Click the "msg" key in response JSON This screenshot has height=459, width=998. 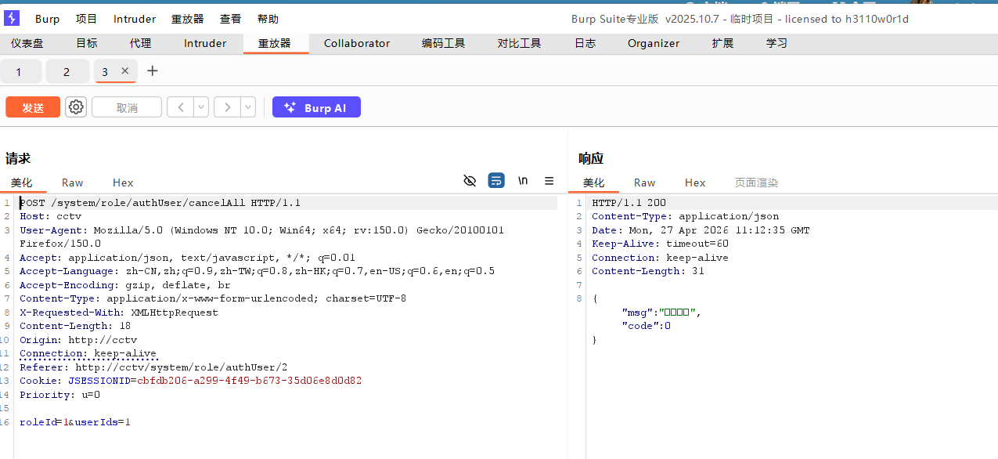[x=636, y=313]
